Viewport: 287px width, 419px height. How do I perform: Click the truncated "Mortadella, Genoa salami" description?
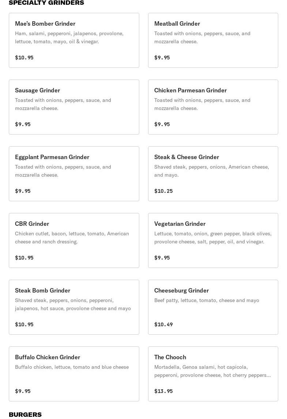[x=212, y=371]
